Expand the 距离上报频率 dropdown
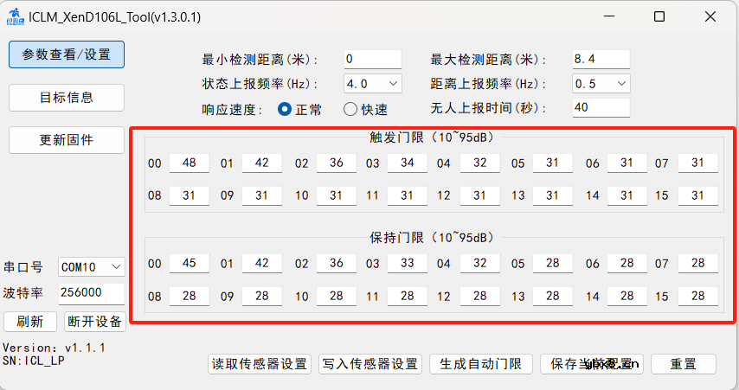This screenshot has width=739, height=390. pos(601,83)
